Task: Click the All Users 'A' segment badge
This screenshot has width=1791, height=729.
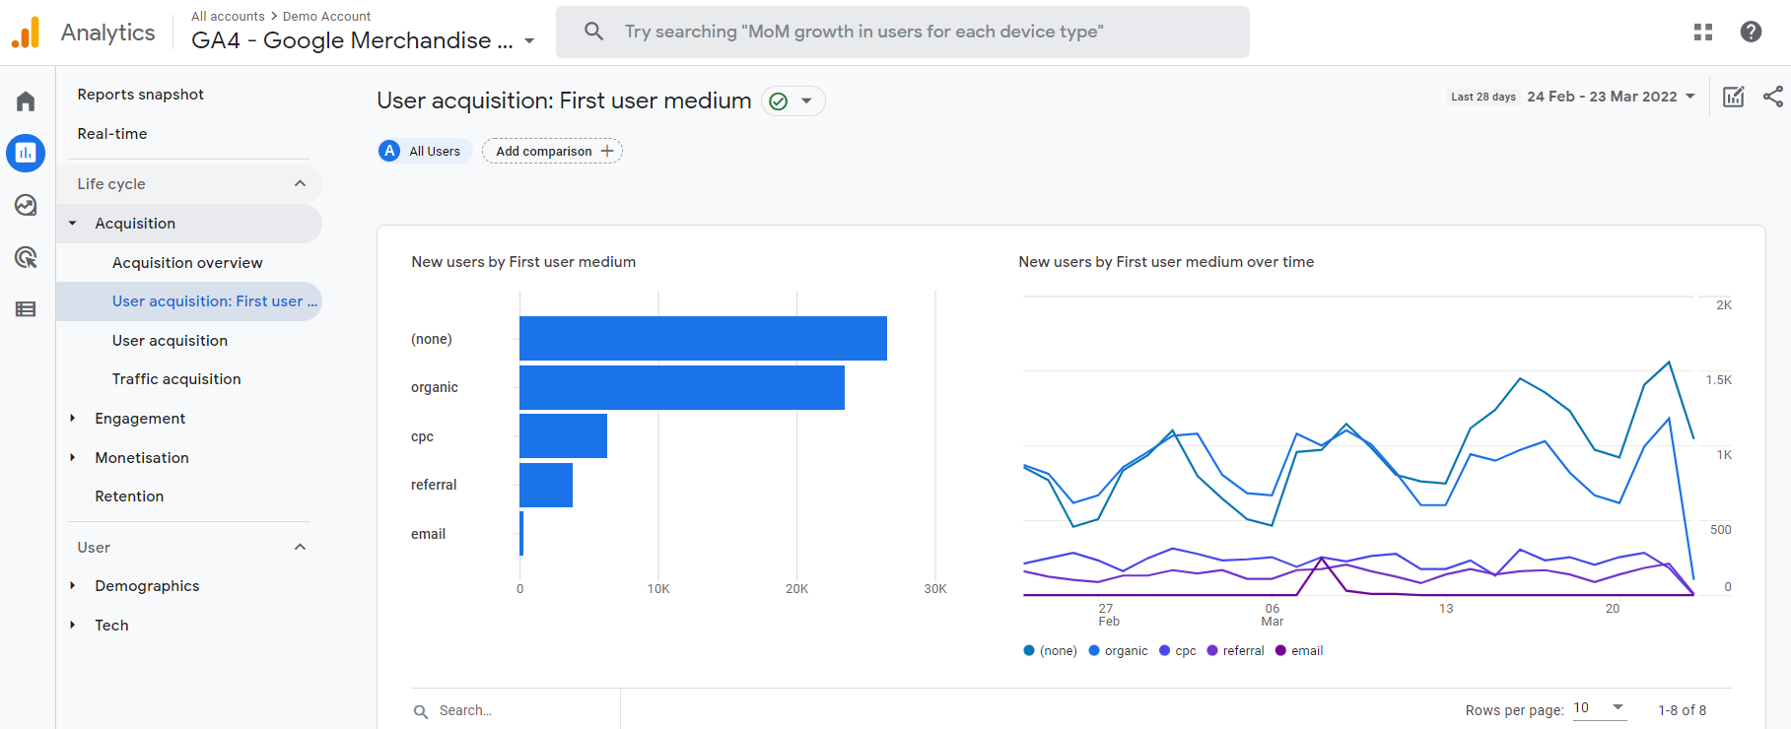Action: click(390, 151)
